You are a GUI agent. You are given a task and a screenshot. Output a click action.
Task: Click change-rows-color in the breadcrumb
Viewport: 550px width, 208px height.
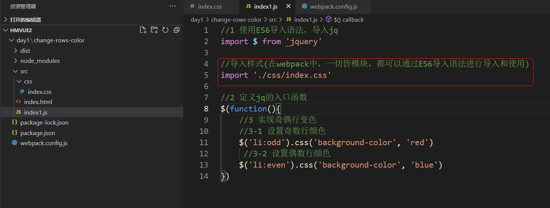[236, 19]
